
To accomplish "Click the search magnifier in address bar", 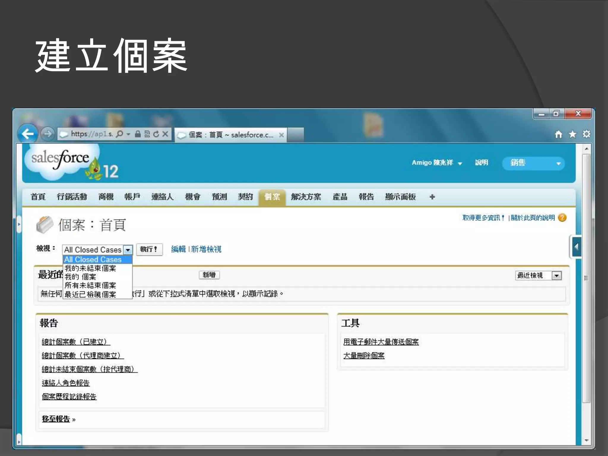I will coord(120,134).
